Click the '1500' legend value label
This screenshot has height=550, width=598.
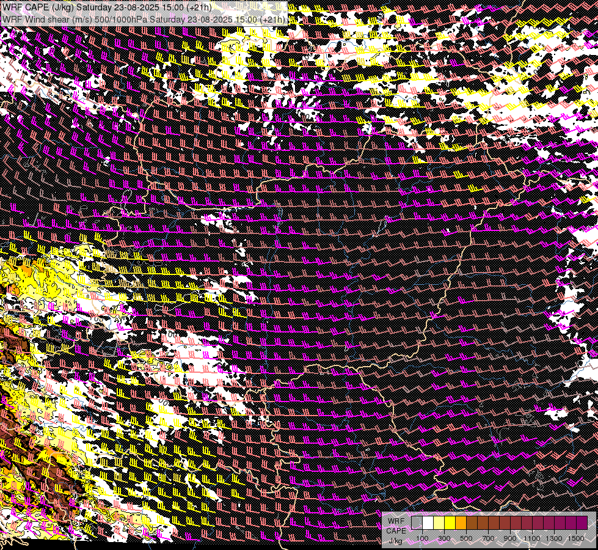point(576,538)
